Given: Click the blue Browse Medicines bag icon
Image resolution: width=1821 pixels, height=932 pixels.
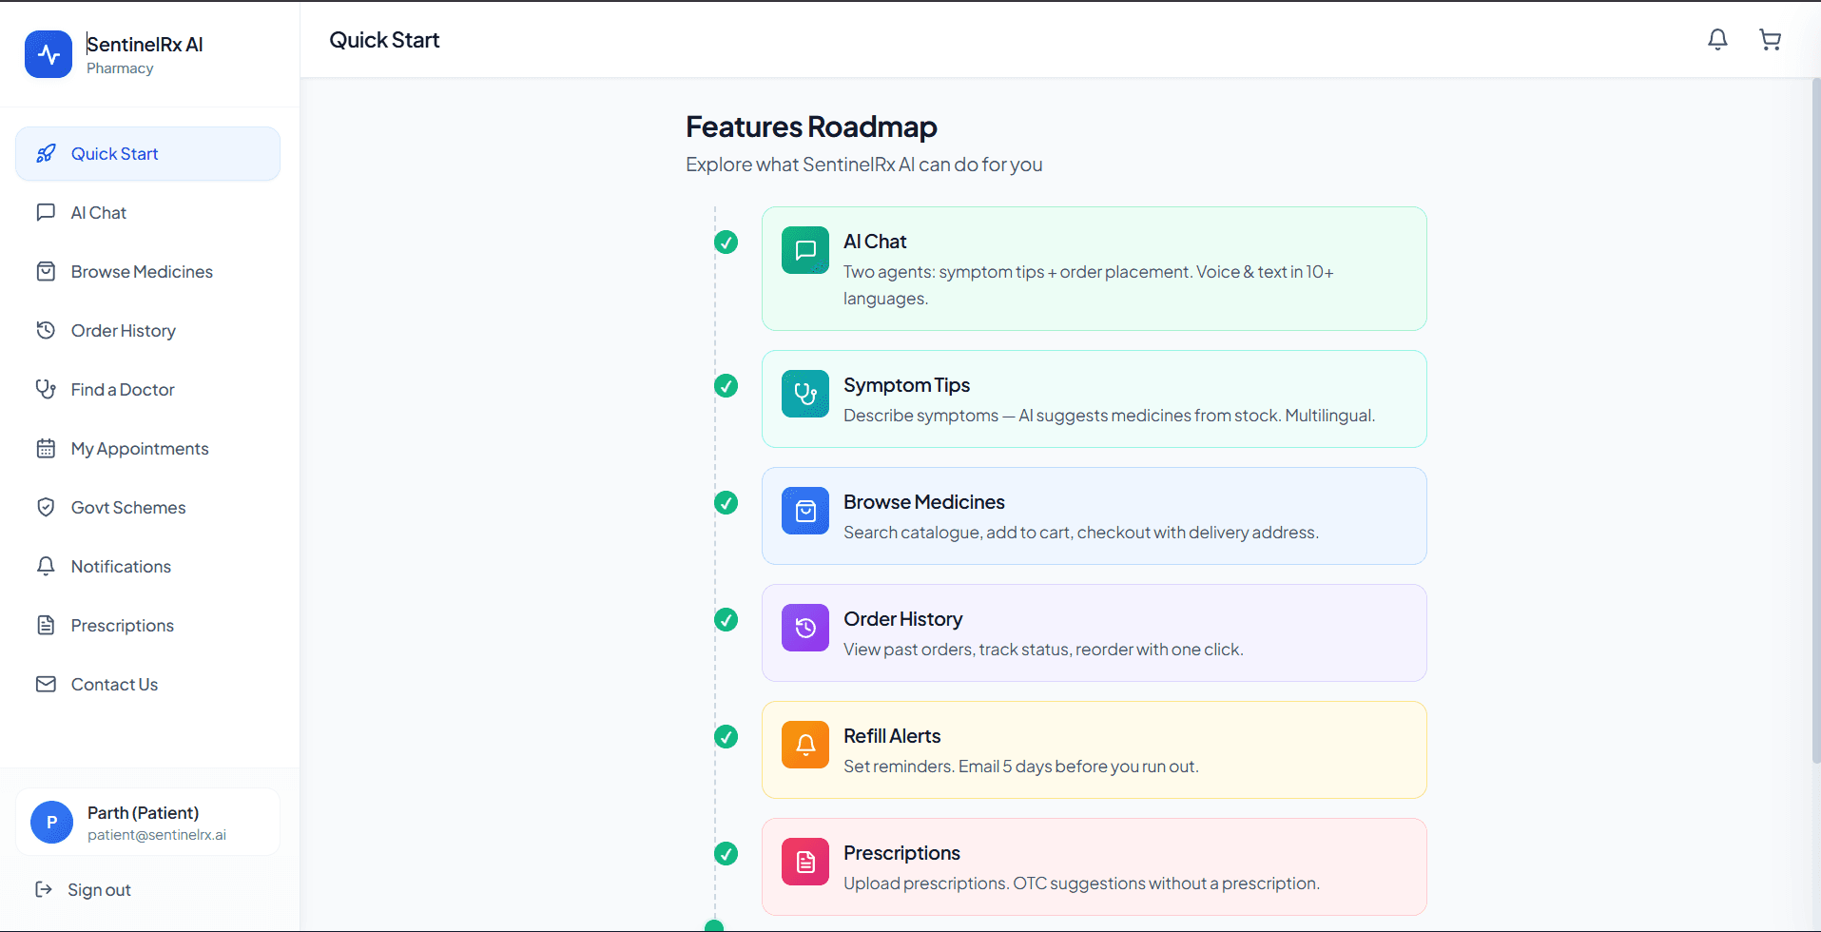Looking at the screenshot, I should click(x=805, y=511).
